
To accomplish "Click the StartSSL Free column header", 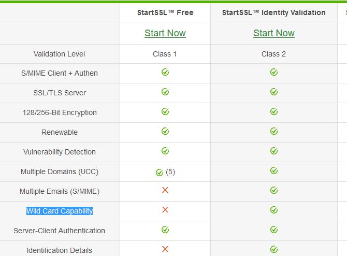I will click(165, 12).
